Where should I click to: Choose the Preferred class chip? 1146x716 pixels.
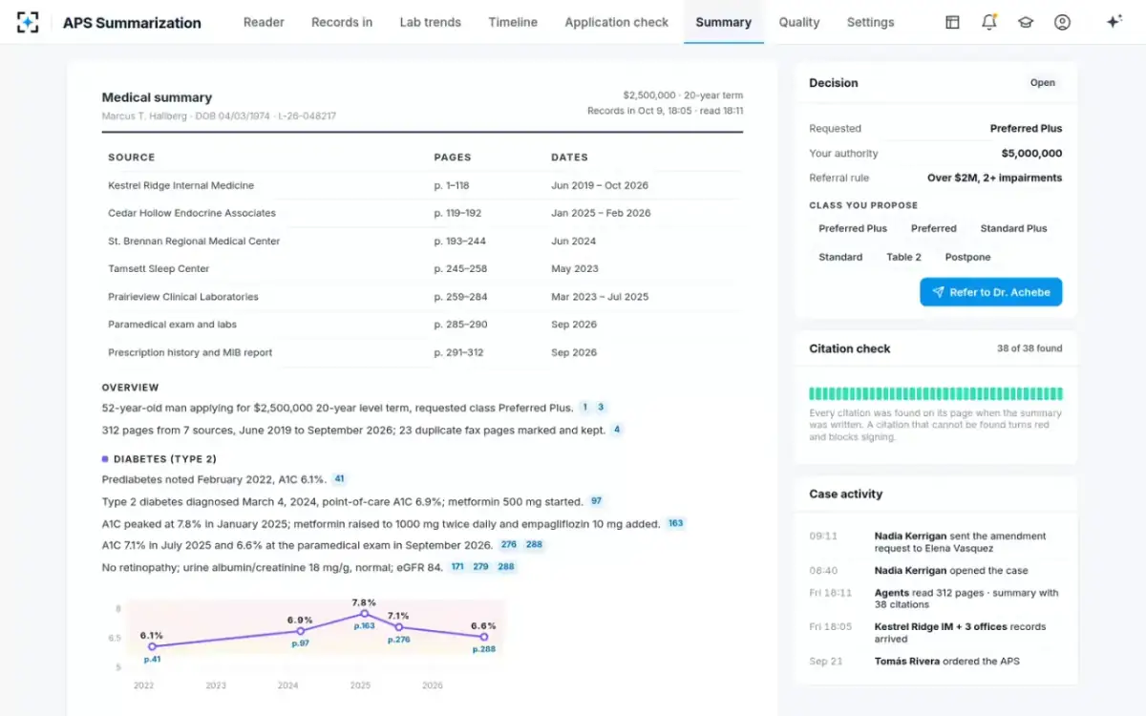[x=934, y=229]
